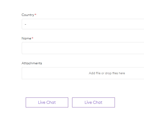This screenshot has height=115, width=144.
Task: Click the Attachments label
Action: [32, 63]
